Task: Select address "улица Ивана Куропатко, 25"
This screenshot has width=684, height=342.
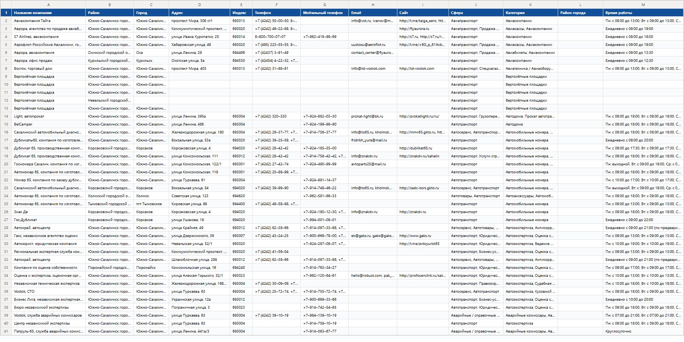Action: point(199,37)
